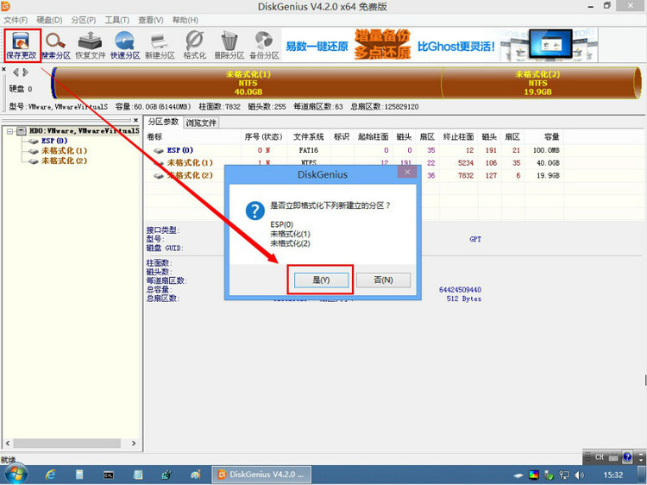Select ESP (0) in the left disk tree
Image resolution: width=647 pixels, height=485 pixels.
coord(53,141)
